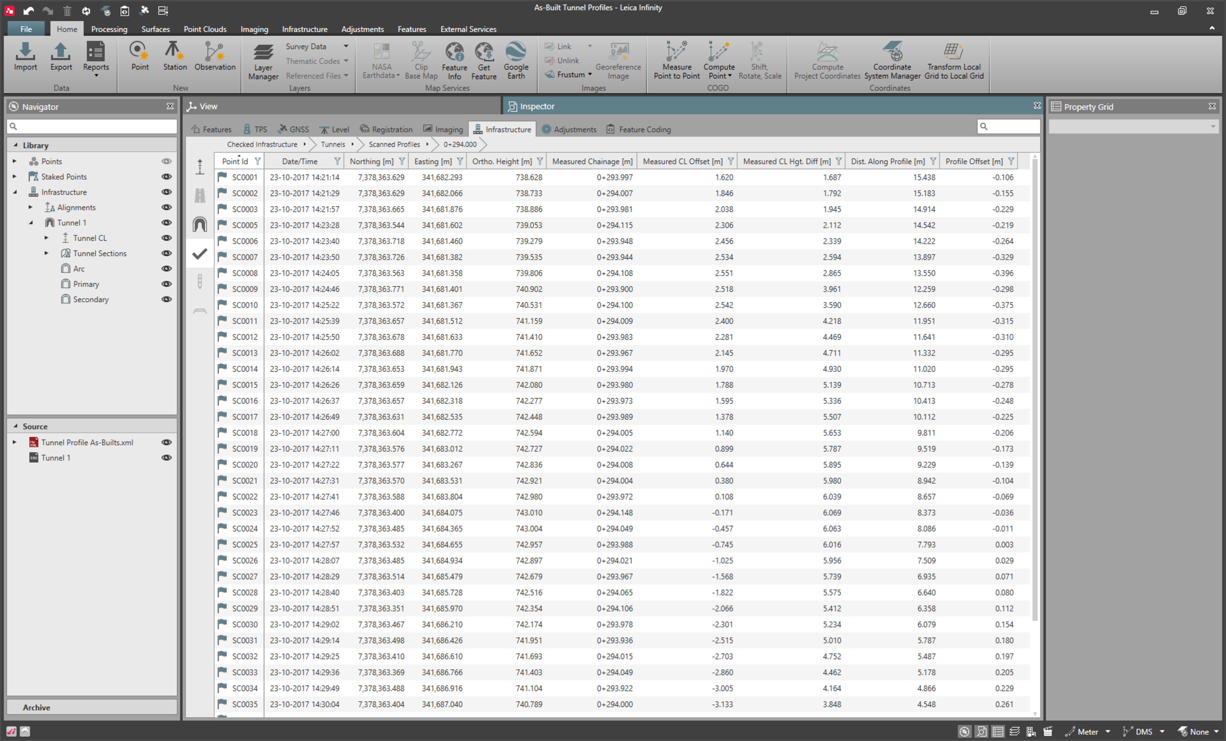The image size is (1226, 741).
Task: Click the Navigator search field
Action: point(92,127)
